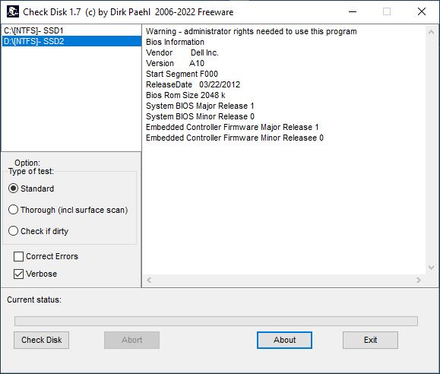Select the C:\[NTFS]- SSD1 drive

click(71, 30)
